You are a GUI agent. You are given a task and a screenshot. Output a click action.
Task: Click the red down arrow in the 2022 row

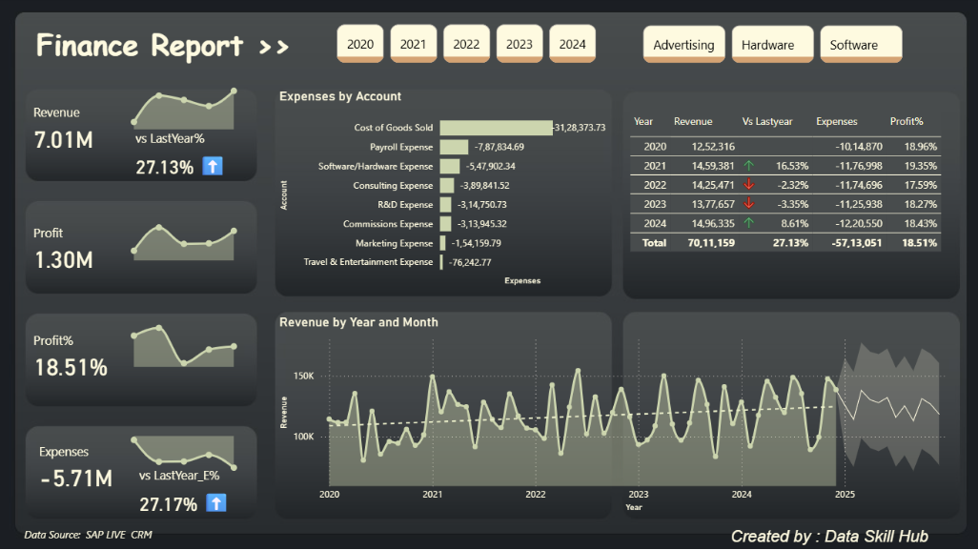point(749,185)
